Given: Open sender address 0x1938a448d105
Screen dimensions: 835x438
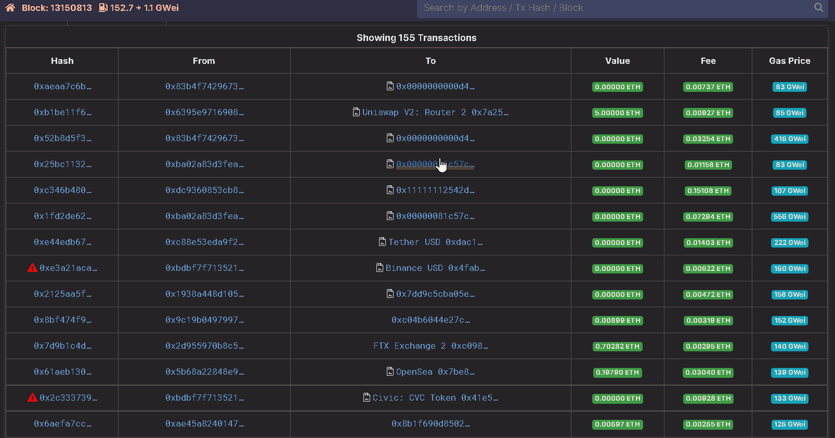Looking at the screenshot, I should point(204,294).
